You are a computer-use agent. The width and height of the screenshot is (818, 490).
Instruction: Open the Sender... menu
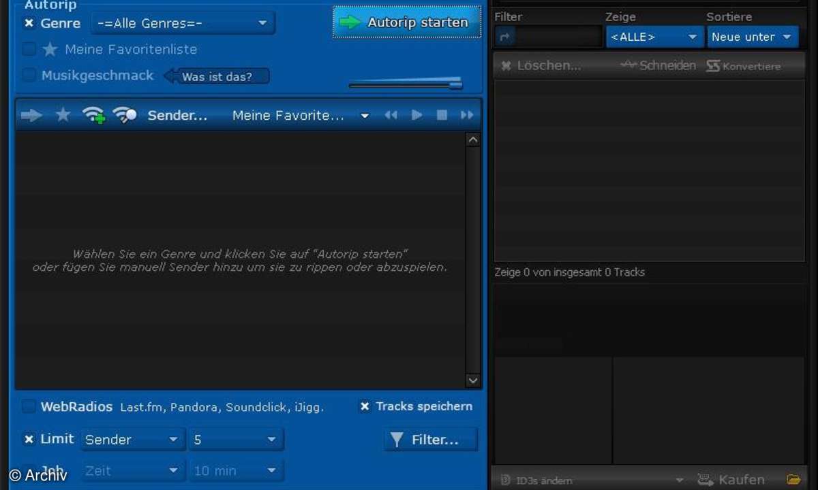click(177, 116)
